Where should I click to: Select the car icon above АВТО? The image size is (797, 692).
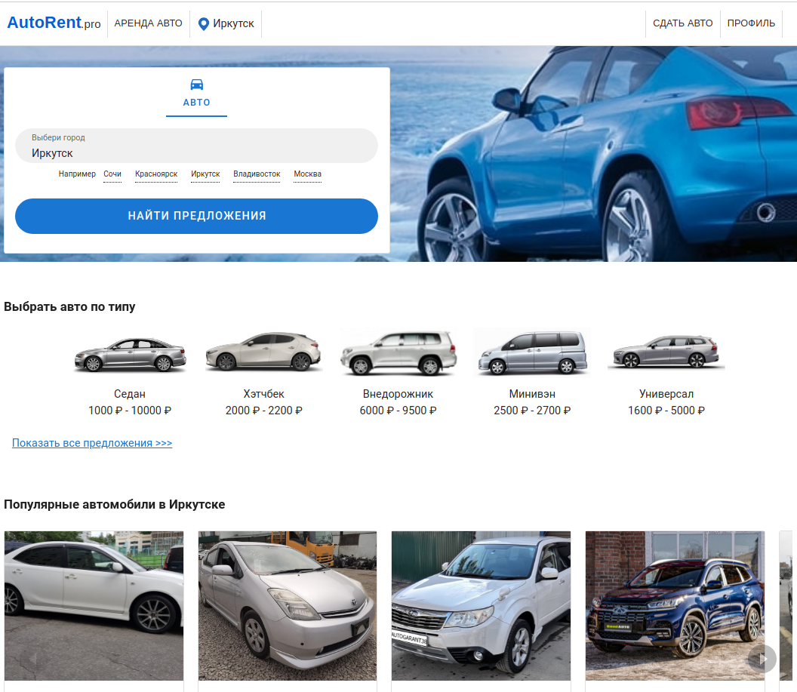[196, 85]
